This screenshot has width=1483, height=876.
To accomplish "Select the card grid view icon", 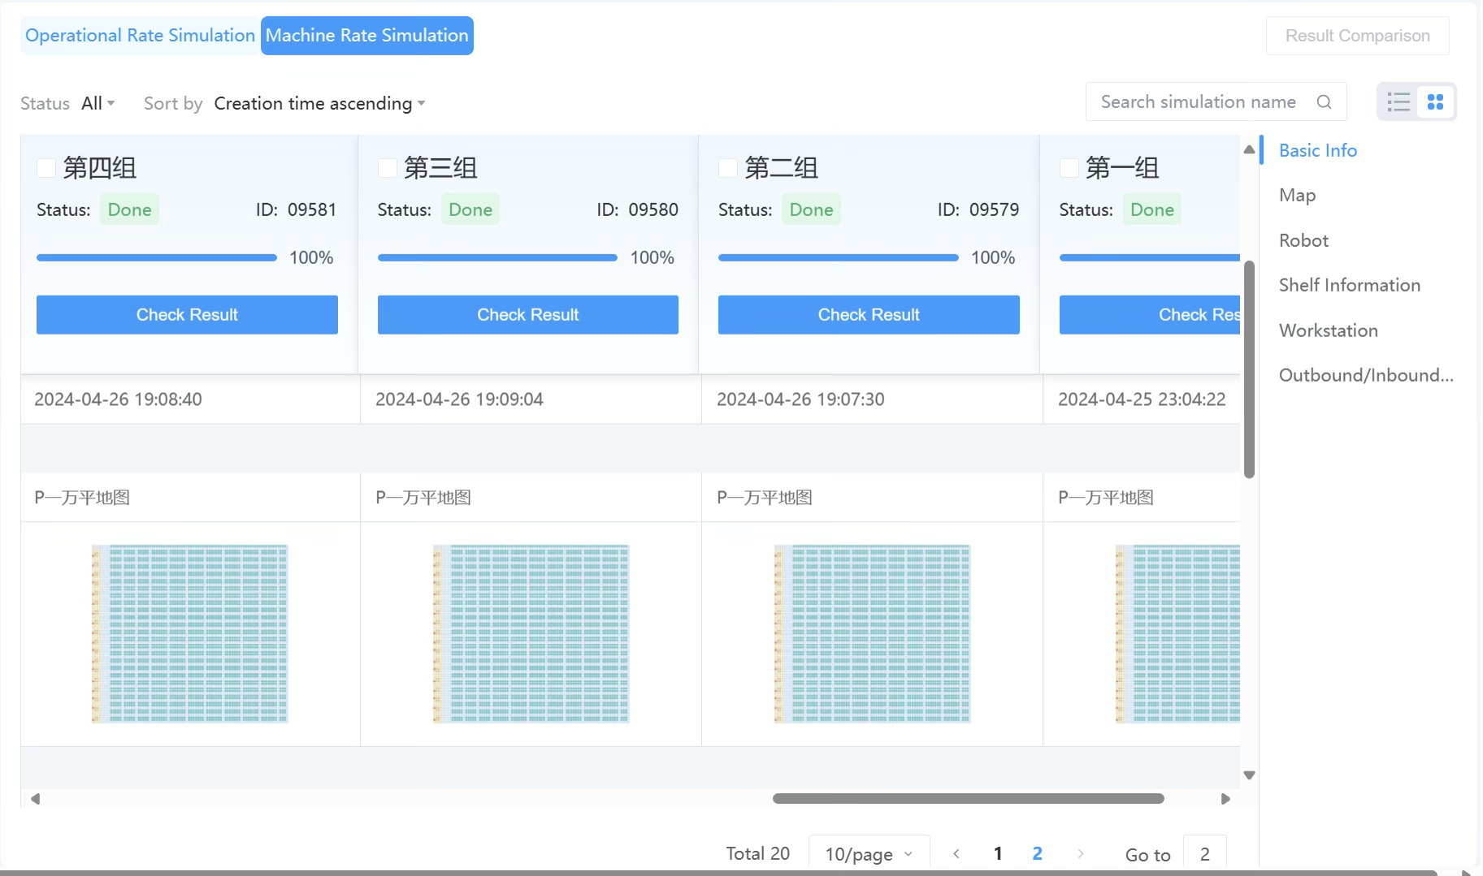I will click(1435, 101).
